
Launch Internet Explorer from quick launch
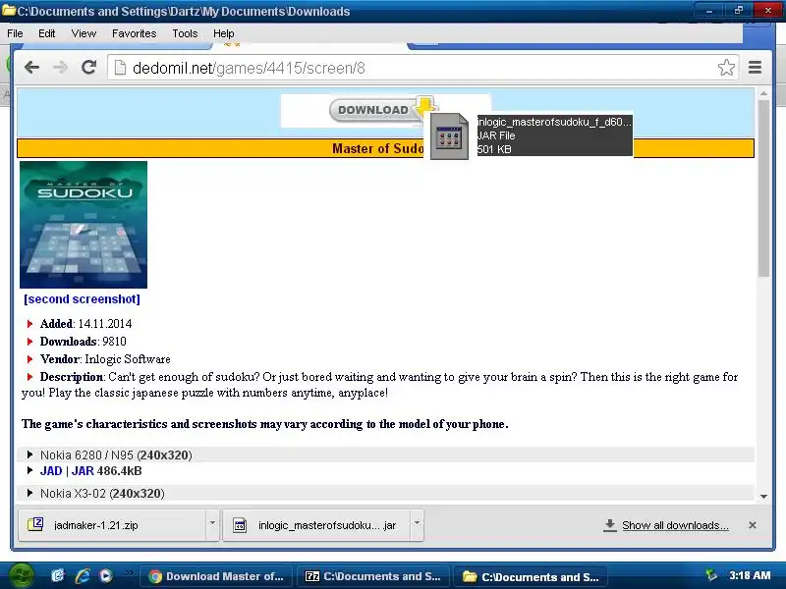click(x=83, y=576)
